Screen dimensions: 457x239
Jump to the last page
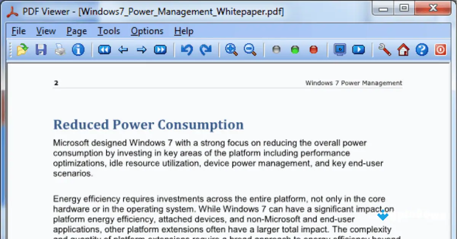160,49
